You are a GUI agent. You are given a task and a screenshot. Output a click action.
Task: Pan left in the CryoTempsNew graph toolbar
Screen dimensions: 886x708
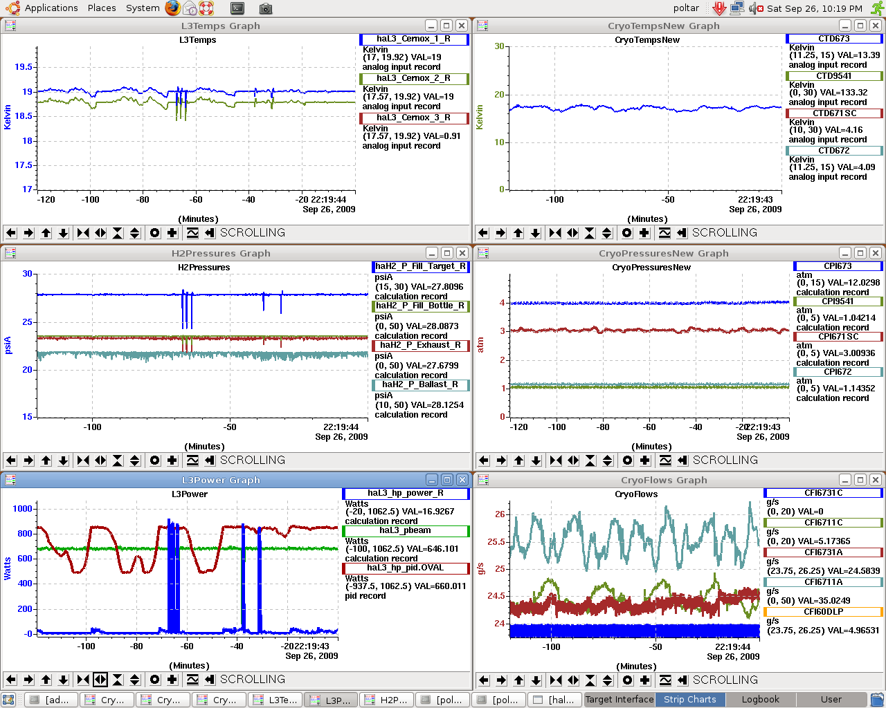click(x=483, y=233)
